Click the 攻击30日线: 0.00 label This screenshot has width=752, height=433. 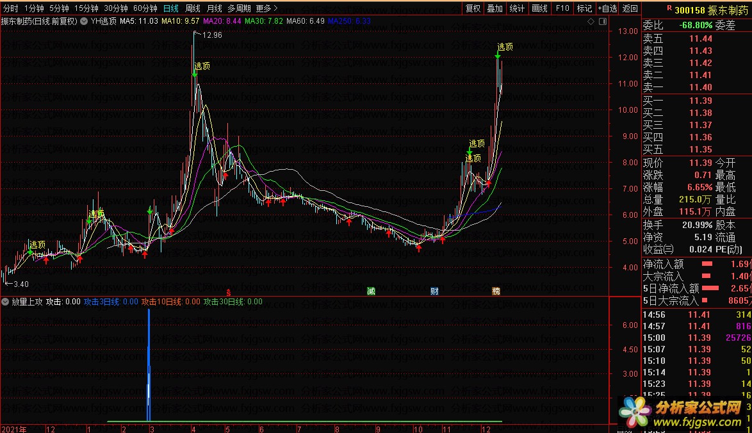[233, 302]
